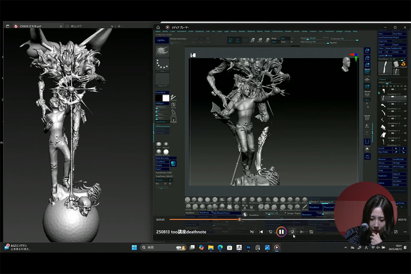The image size is (411, 274).
Task: Click the video seek slider handle
Action: coord(239,220)
